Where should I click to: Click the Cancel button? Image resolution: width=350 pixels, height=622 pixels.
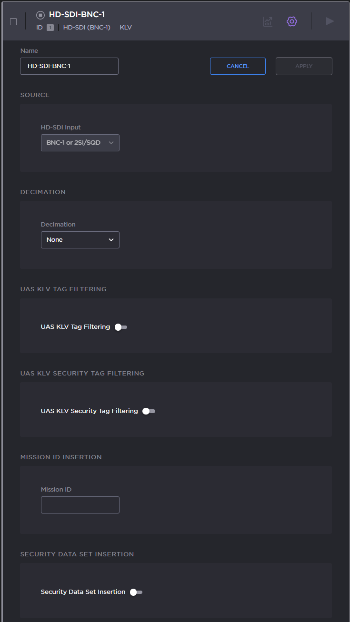tap(238, 66)
